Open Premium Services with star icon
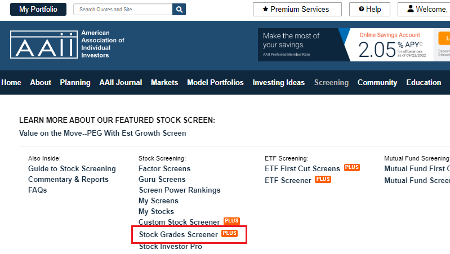 click(297, 10)
